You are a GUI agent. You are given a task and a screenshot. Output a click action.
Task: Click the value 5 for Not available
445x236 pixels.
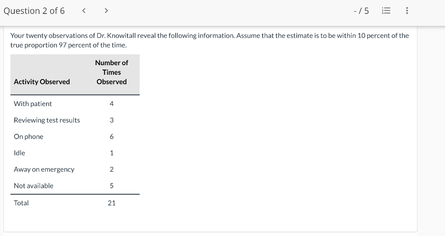coord(112,186)
